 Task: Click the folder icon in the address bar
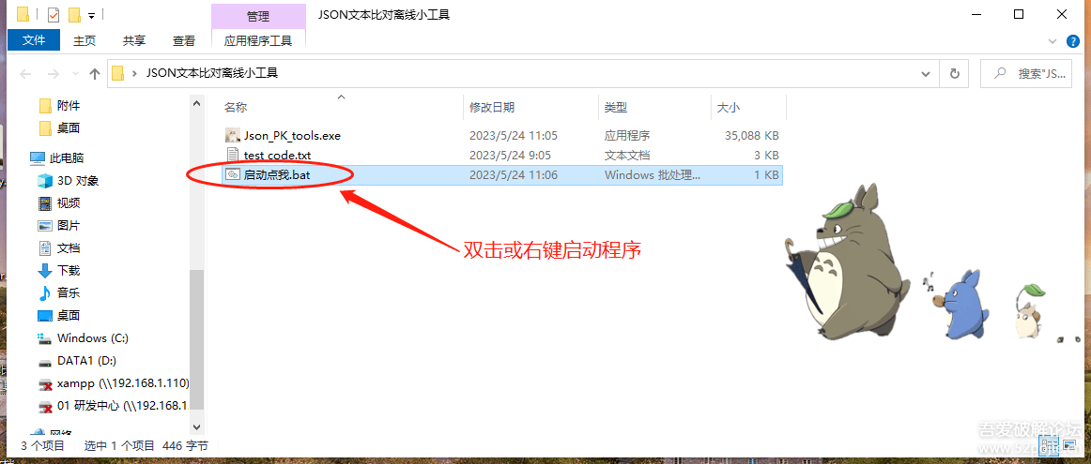tap(118, 73)
